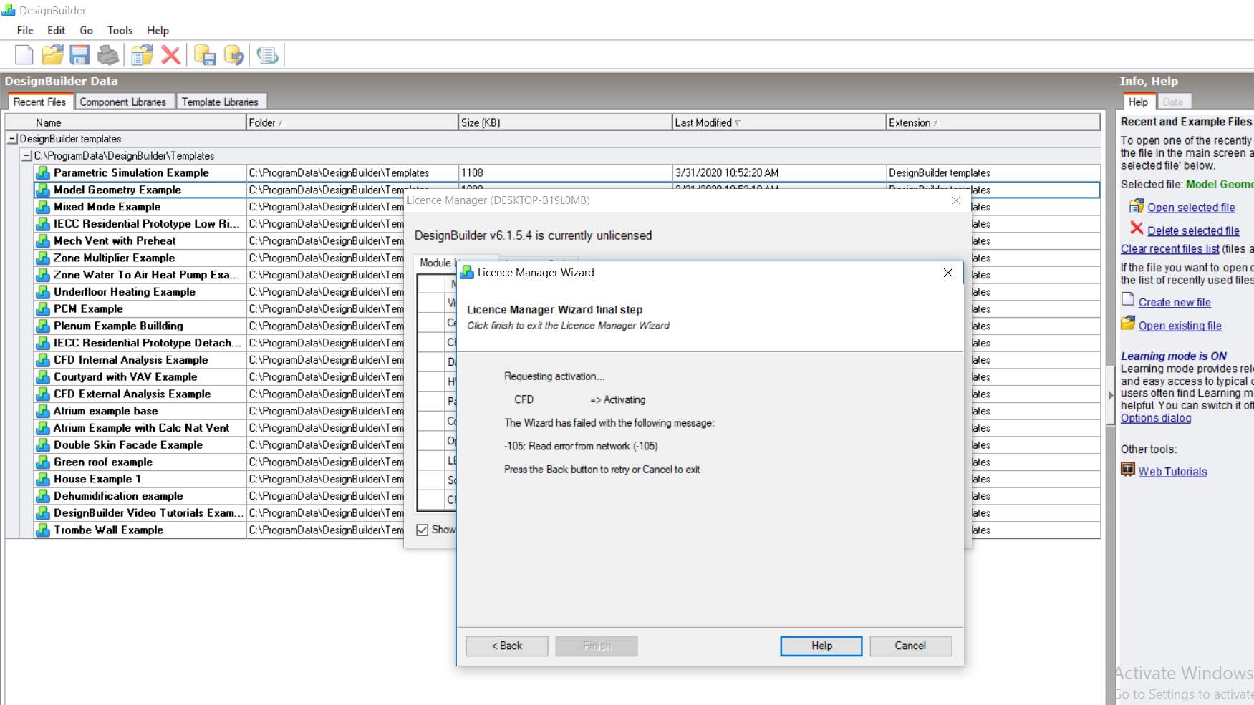Switch to the Template Libraries tab
The height and width of the screenshot is (705, 1254).
click(220, 102)
